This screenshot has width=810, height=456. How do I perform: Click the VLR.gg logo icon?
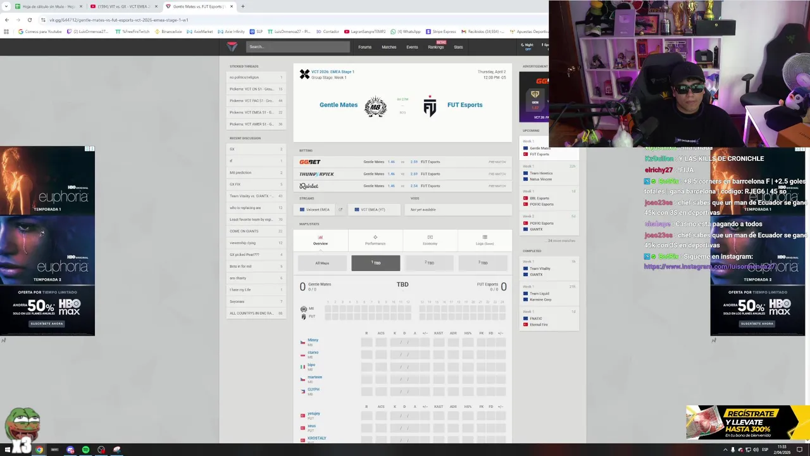tap(232, 46)
